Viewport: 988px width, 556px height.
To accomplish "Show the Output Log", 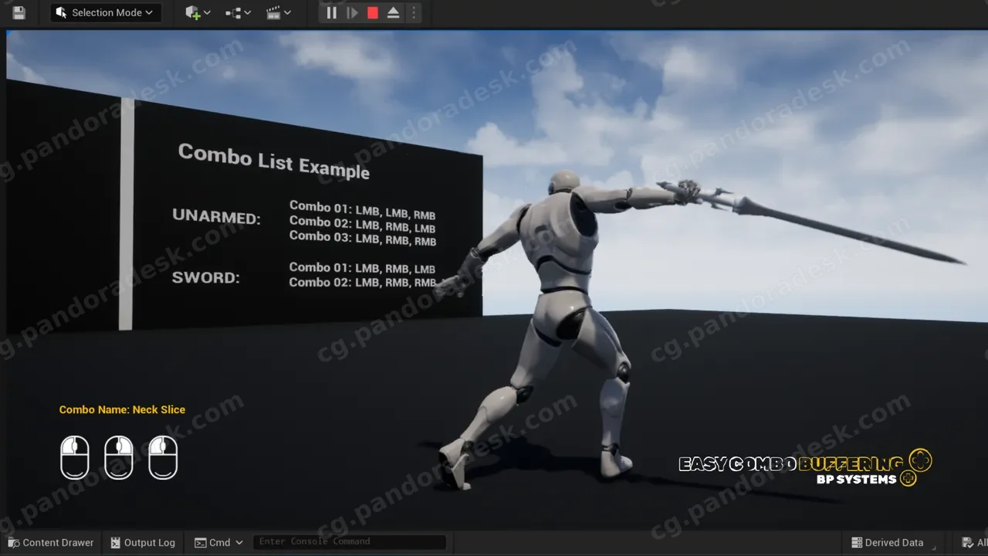I will click(x=143, y=543).
